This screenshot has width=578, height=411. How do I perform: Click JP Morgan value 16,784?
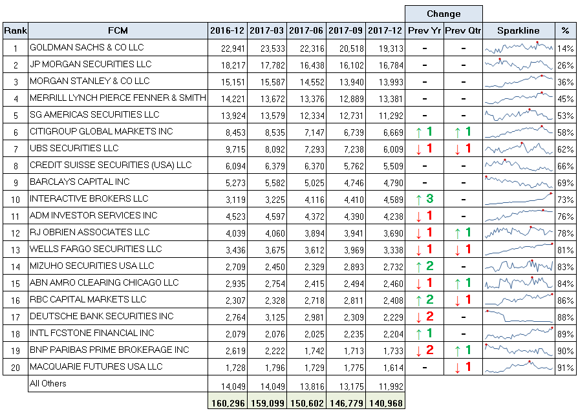(391, 65)
